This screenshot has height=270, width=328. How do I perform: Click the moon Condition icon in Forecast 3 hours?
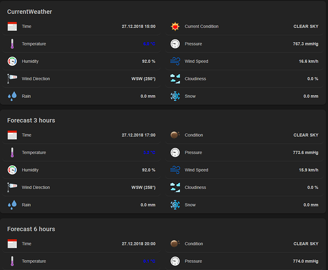[175, 135]
